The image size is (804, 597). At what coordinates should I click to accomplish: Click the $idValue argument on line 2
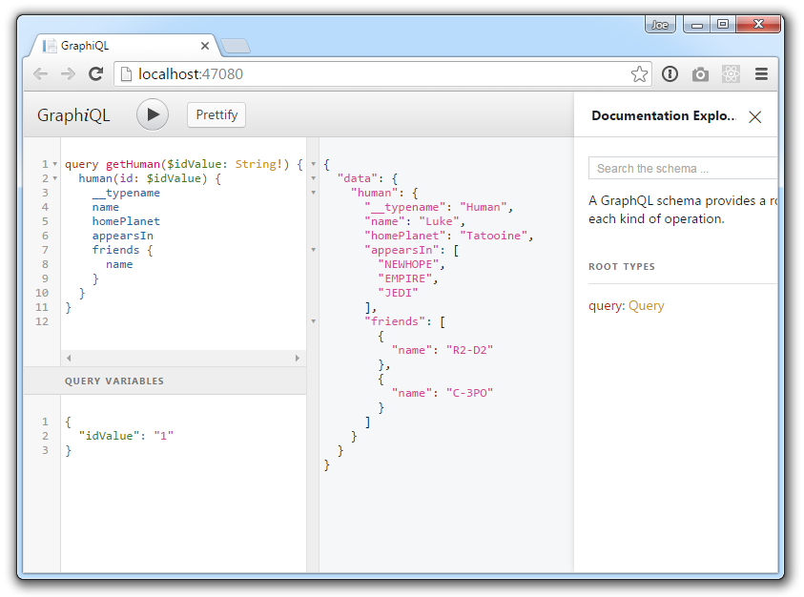[x=174, y=178]
